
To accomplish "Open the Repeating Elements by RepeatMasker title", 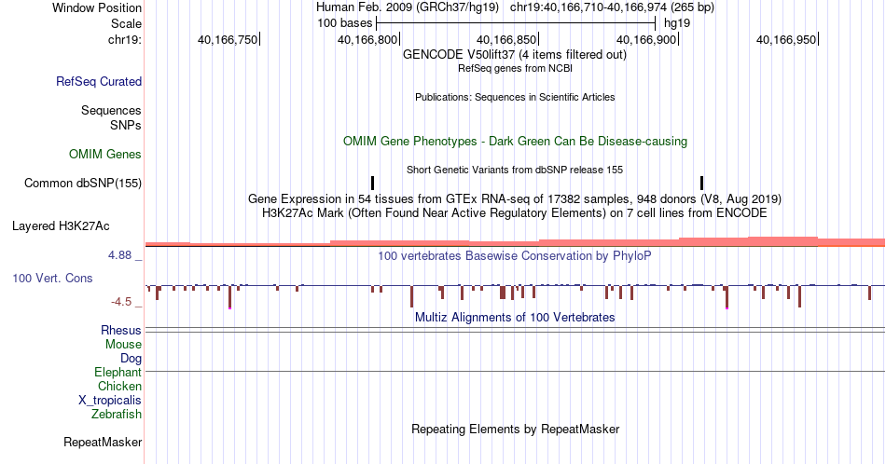I will (515, 429).
